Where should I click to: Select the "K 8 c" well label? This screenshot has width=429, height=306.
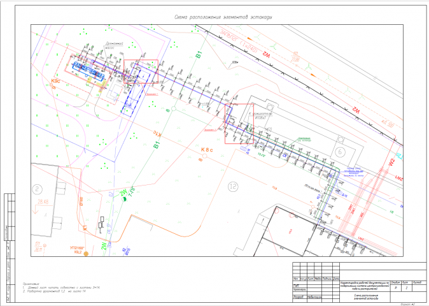pos(207,150)
